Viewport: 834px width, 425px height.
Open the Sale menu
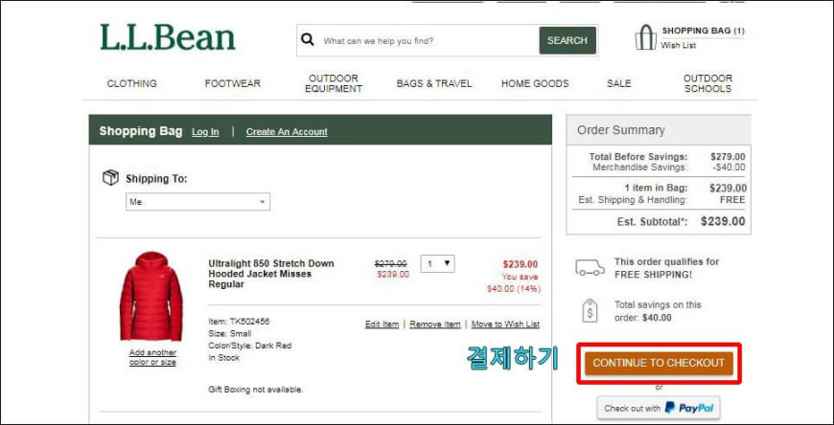(x=619, y=83)
